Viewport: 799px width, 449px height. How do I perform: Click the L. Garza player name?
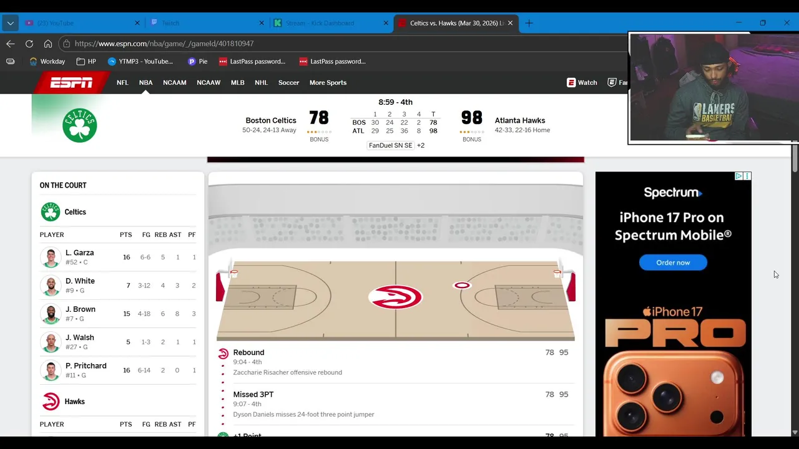coord(79,253)
